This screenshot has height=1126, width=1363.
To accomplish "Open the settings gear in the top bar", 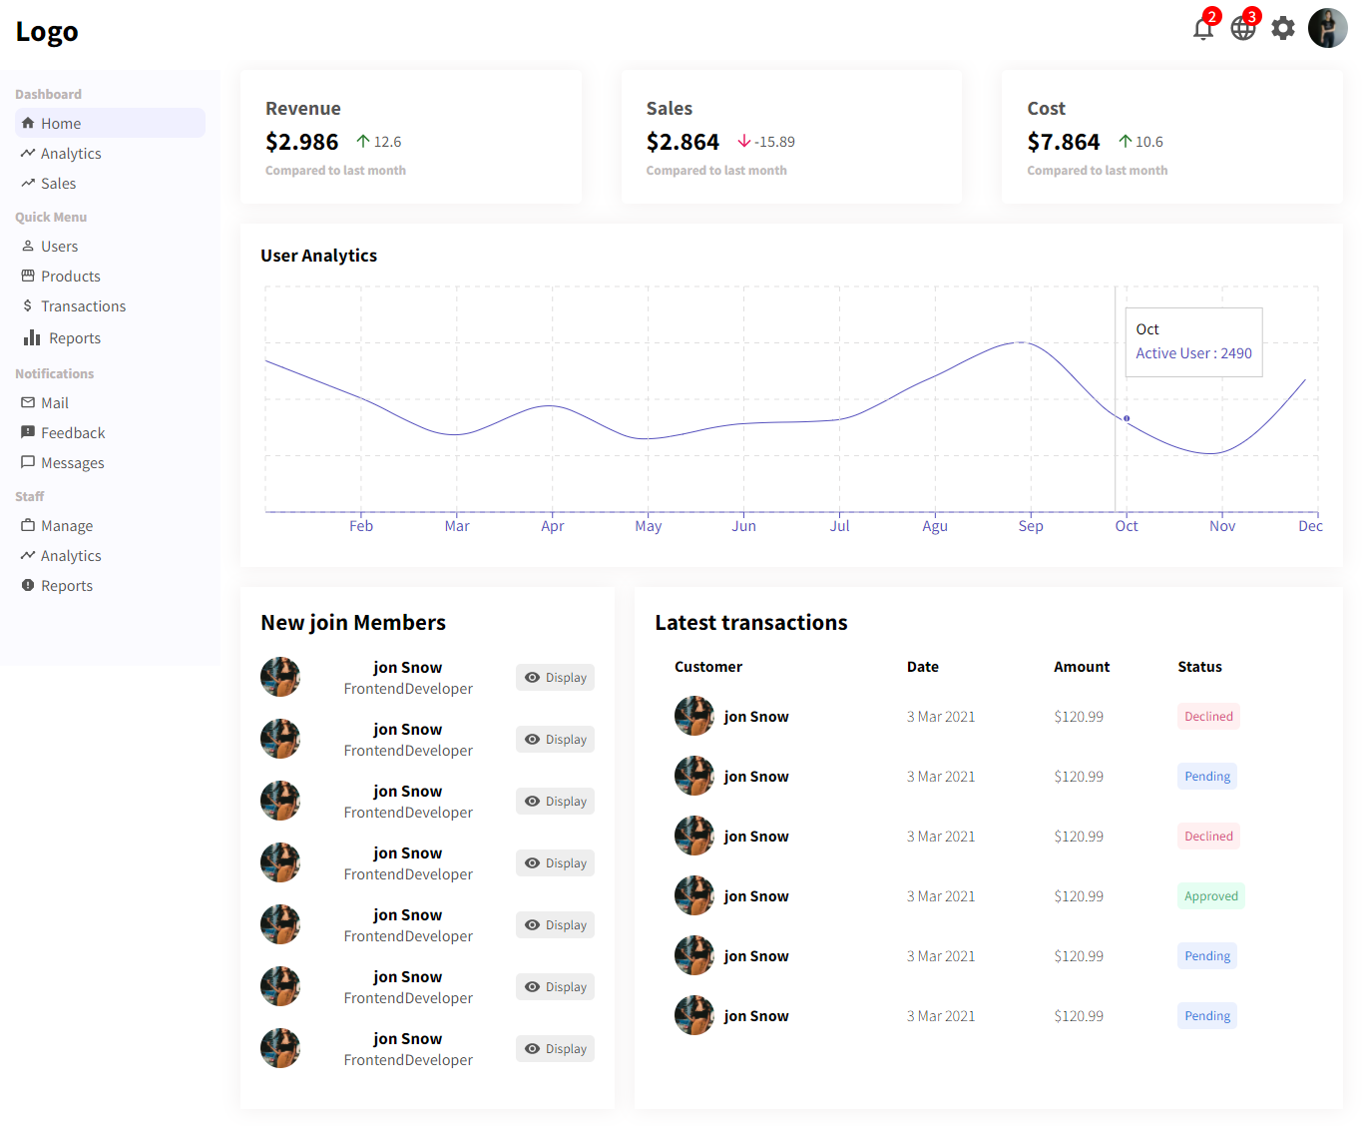I will (1282, 28).
